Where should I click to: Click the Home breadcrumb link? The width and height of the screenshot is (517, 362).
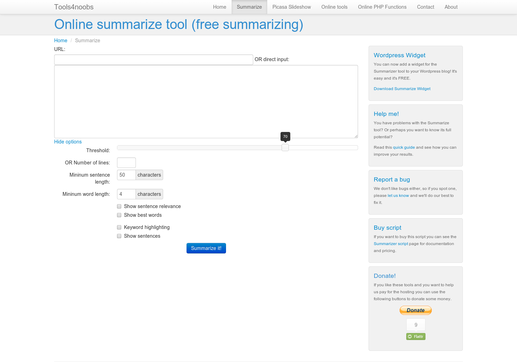[x=60, y=40]
